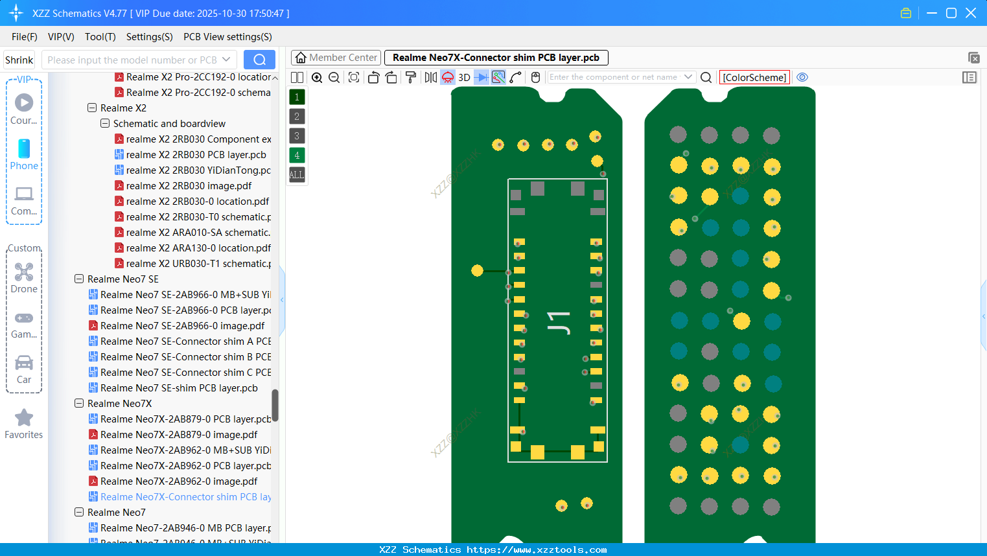Toggle the red highlighted toolbar icon beside 3D

tap(448, 77)
